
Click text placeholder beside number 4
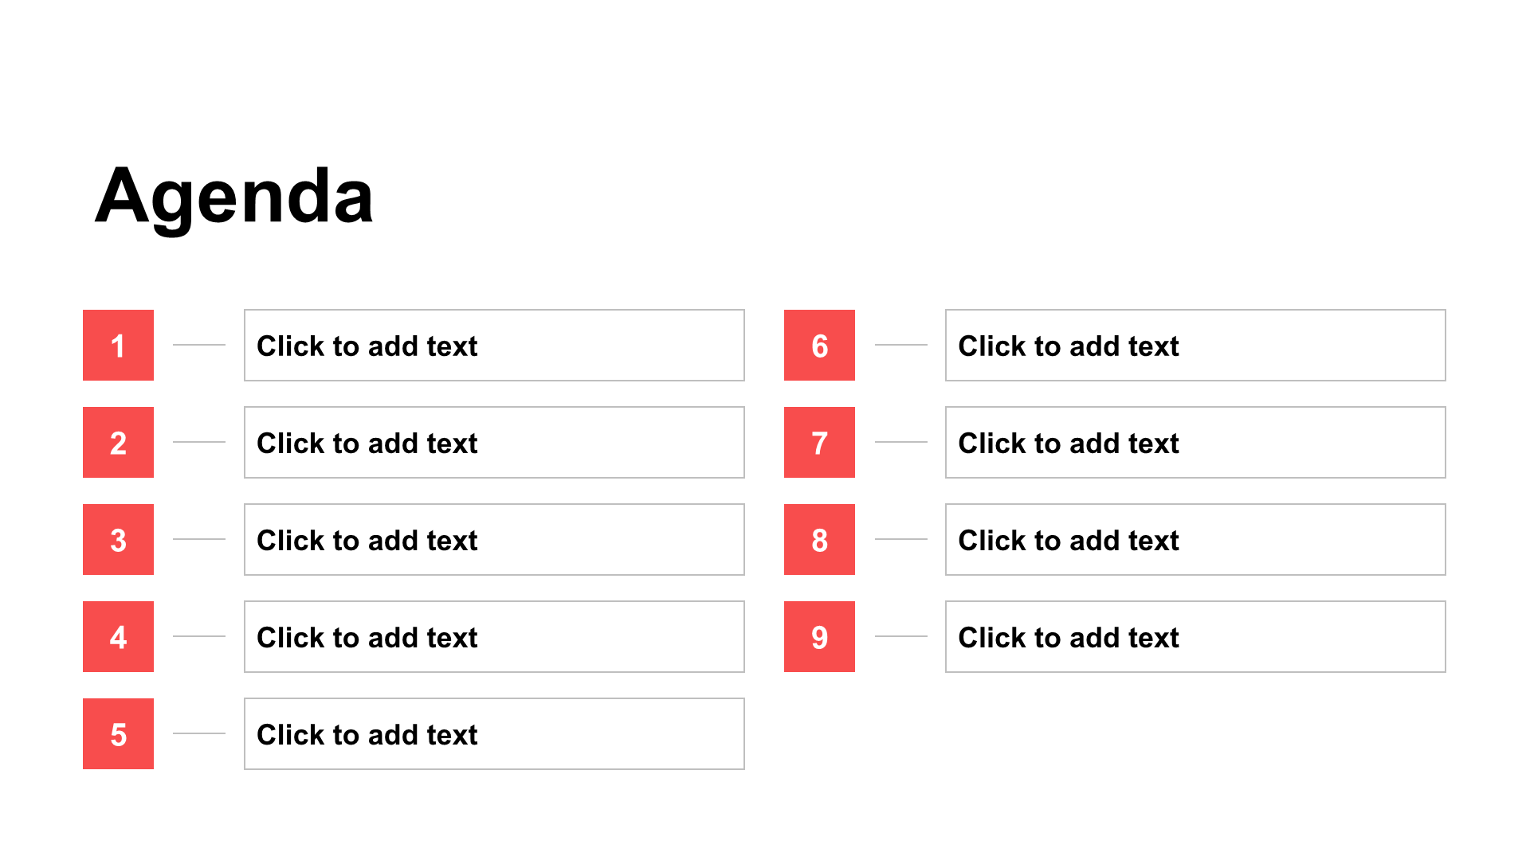point(494,636)
